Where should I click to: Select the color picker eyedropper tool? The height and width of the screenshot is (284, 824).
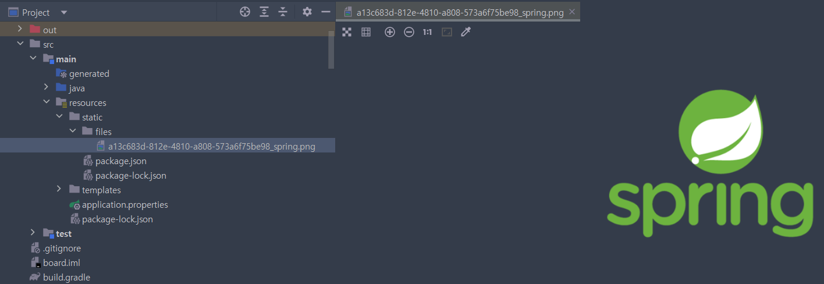coord(466,32)
